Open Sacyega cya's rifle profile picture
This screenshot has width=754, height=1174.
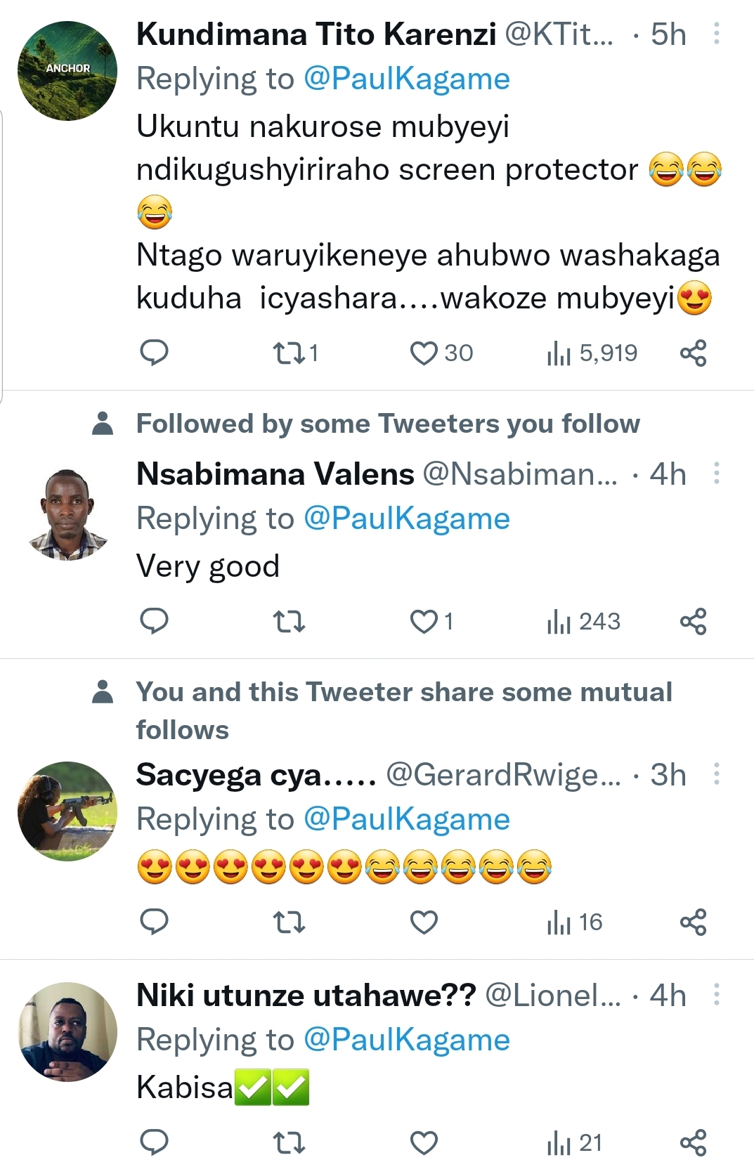(67, 811)
